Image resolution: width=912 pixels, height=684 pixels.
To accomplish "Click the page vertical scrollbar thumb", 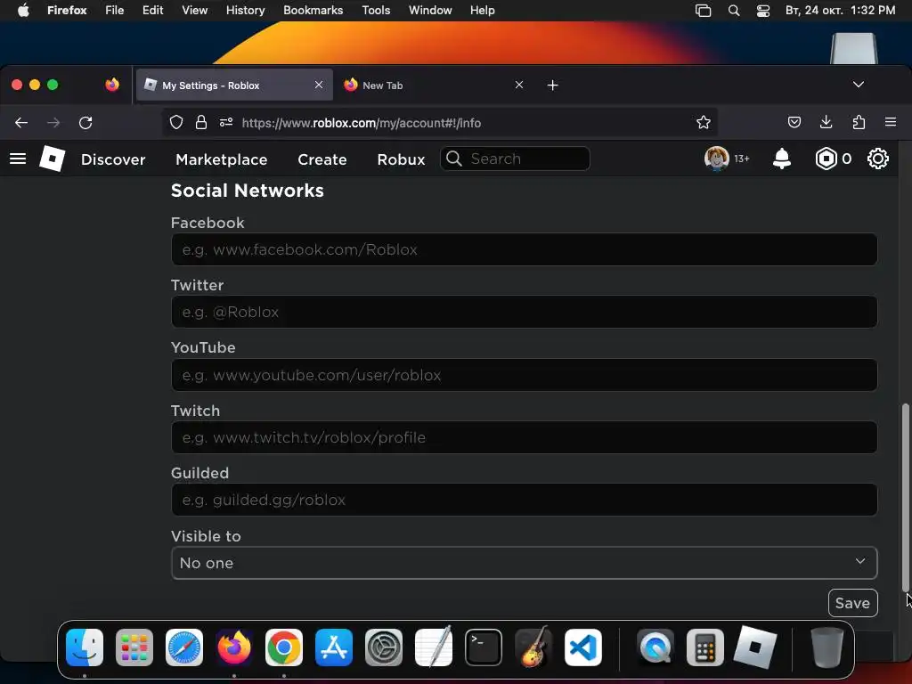I will tap(905, 497).
